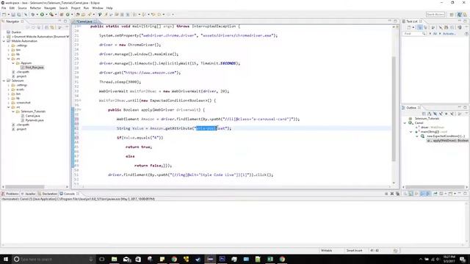470x264 pixels.
Task: Click the Debug bug icon
Action: pos(32,15)
